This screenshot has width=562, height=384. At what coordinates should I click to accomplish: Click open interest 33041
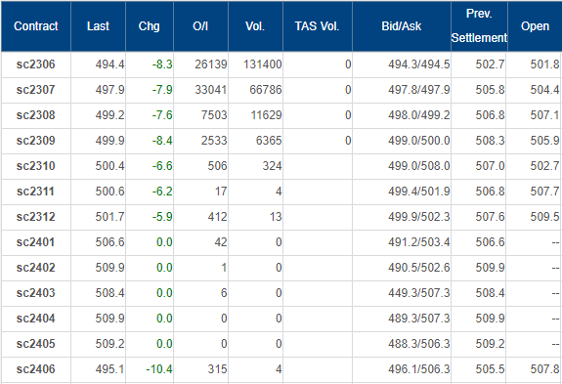click(x=211, y=90)
